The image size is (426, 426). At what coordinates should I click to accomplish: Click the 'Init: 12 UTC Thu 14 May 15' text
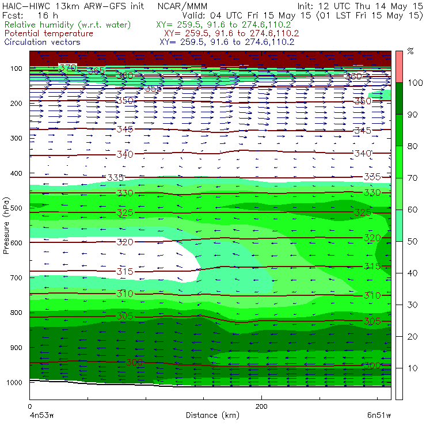pyautogui.click(x=360, y=6)
